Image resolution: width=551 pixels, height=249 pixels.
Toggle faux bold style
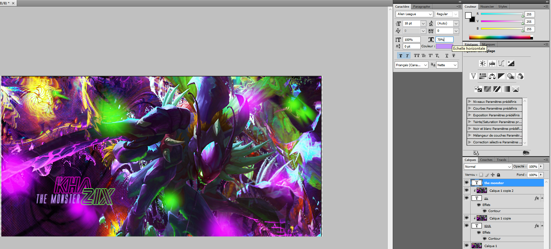pos(400,56)
